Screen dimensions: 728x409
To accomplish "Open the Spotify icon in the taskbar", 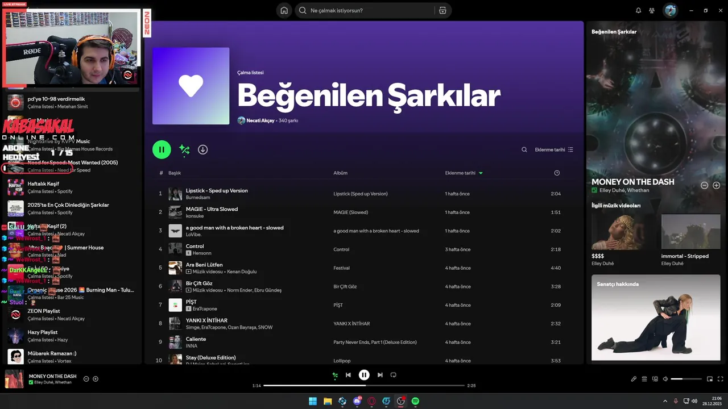I will tap(416, 401).
